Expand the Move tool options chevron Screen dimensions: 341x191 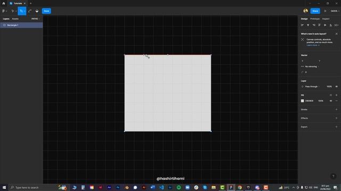point(16,11)
